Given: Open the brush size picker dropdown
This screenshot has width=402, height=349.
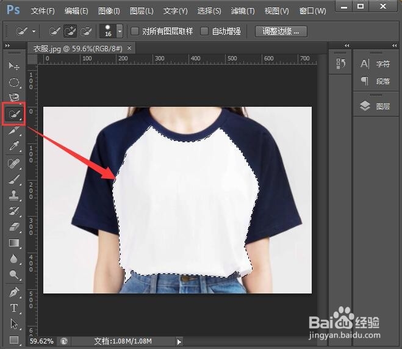Looking at the screenshot, I should click(120, 31).
